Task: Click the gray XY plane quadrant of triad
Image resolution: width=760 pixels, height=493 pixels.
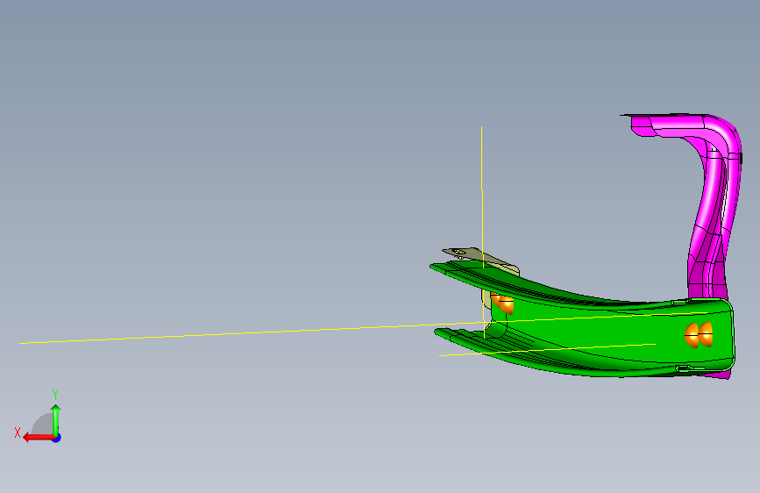Action: tap(43, 425)
